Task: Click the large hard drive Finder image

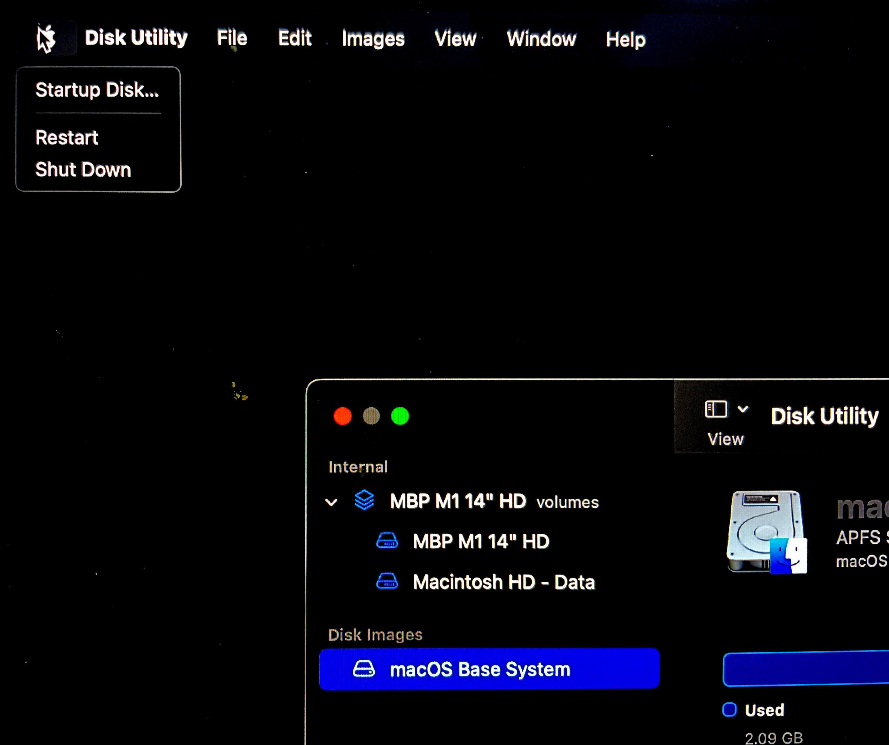Action: point(767,532)
